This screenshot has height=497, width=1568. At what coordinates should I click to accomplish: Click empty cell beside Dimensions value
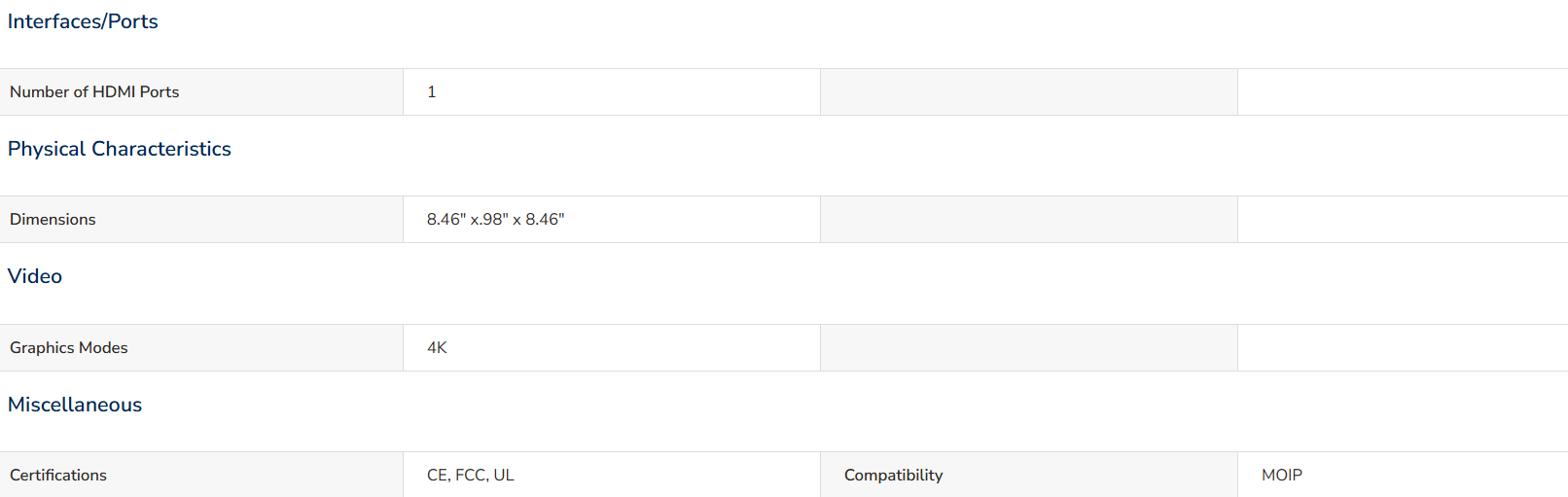[x=1029, y=220]
